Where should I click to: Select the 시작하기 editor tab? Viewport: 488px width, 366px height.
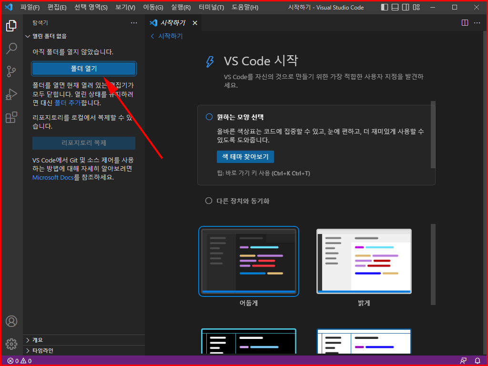(173, 23)
